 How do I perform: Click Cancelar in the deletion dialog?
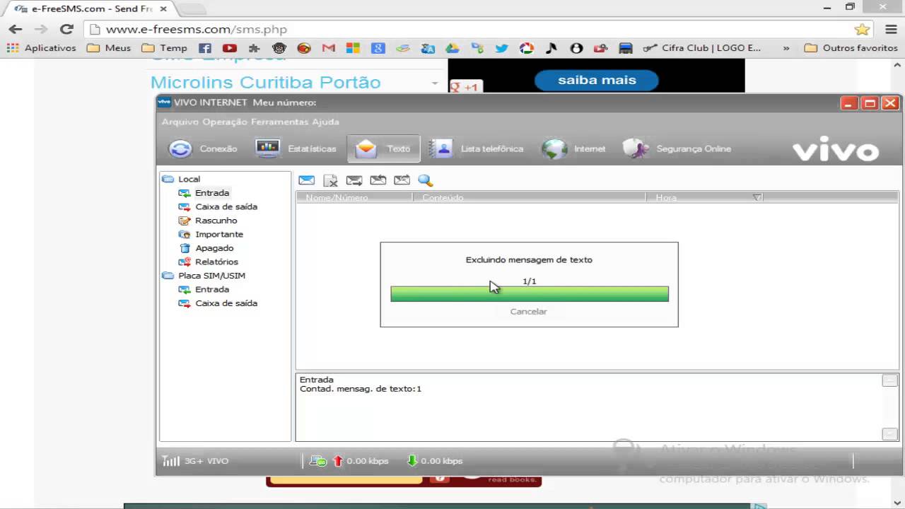(x=528, y=311)
